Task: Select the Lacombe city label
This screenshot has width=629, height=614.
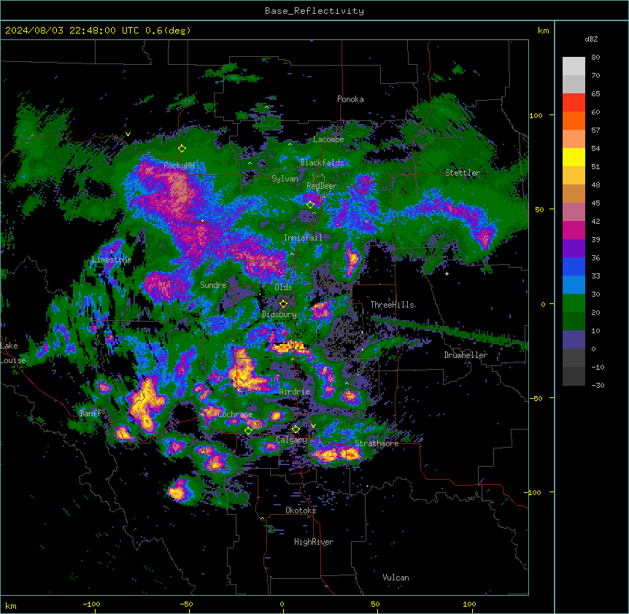Action: pyautogui.click(x=328, y=139)
